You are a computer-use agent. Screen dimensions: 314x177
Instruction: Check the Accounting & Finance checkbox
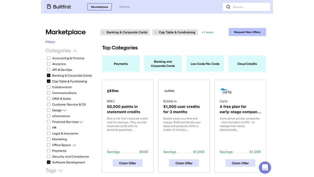point(48,58)
